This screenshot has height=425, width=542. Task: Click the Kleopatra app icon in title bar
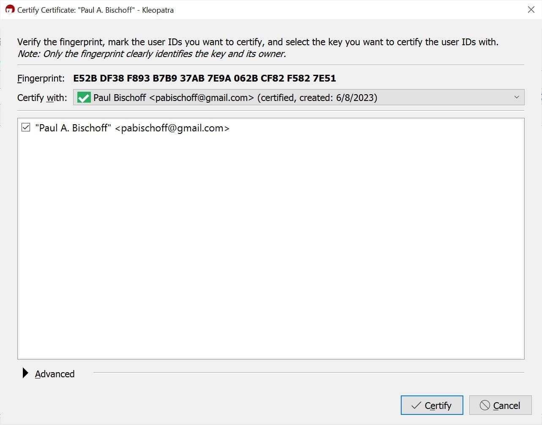tap(10, 9)
